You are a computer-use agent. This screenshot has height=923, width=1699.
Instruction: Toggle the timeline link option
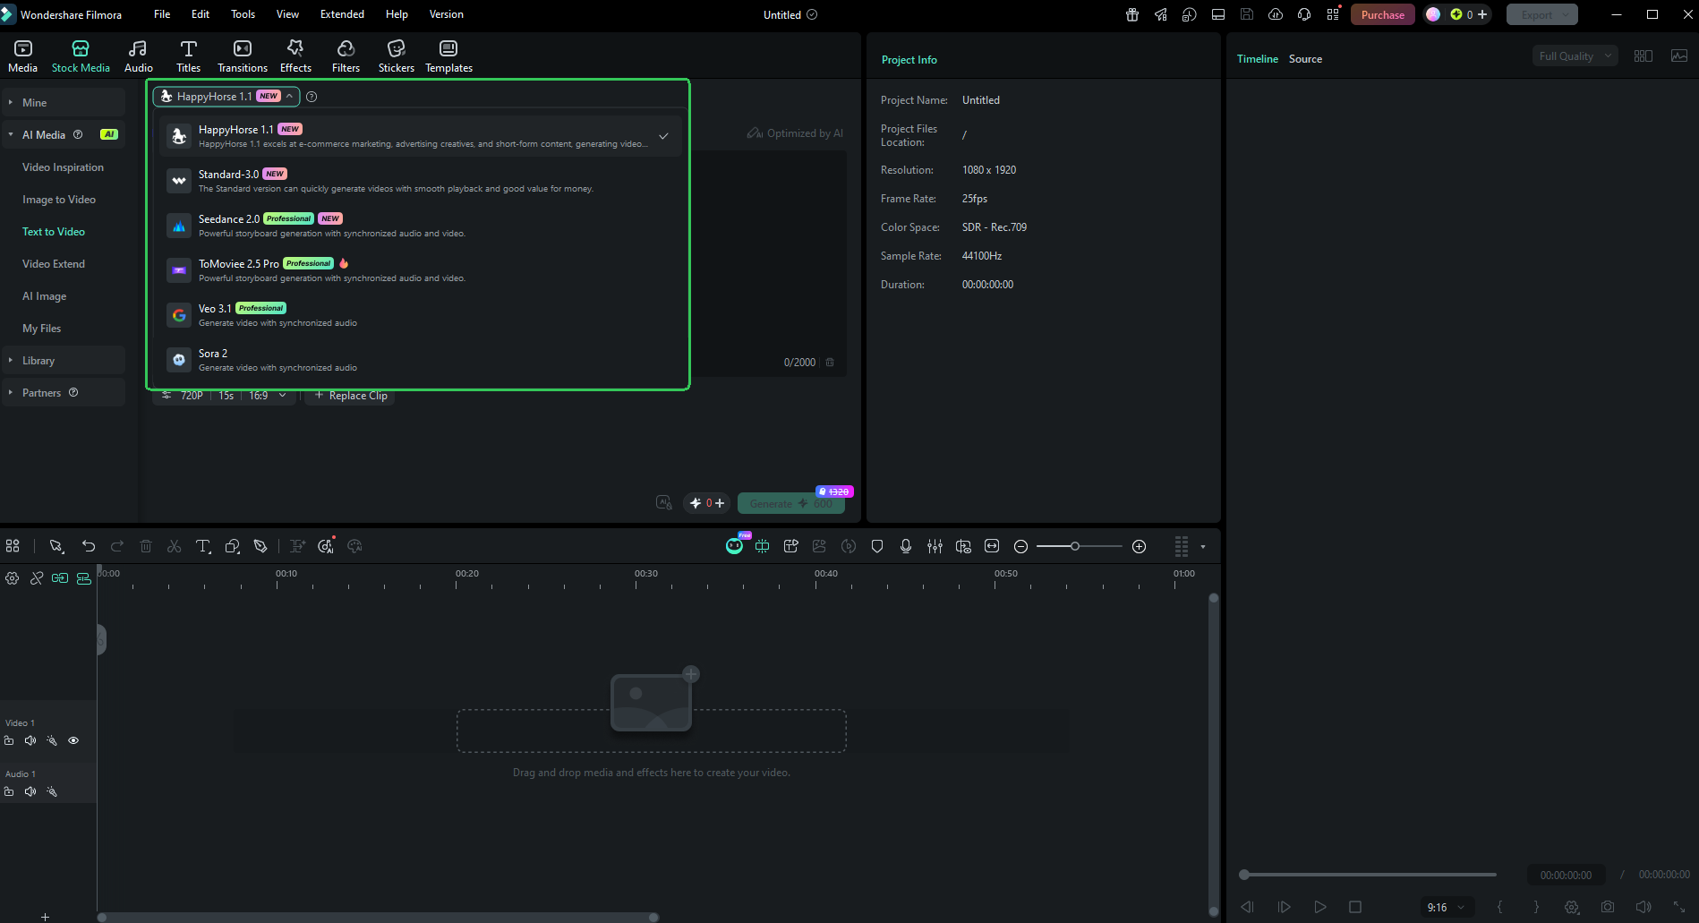(x=60, y=578)
